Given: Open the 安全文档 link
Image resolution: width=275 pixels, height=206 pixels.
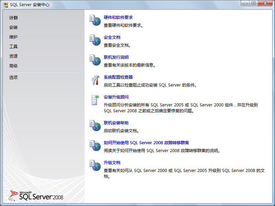Looking at the screenshot, I should (x=112, y=37).
